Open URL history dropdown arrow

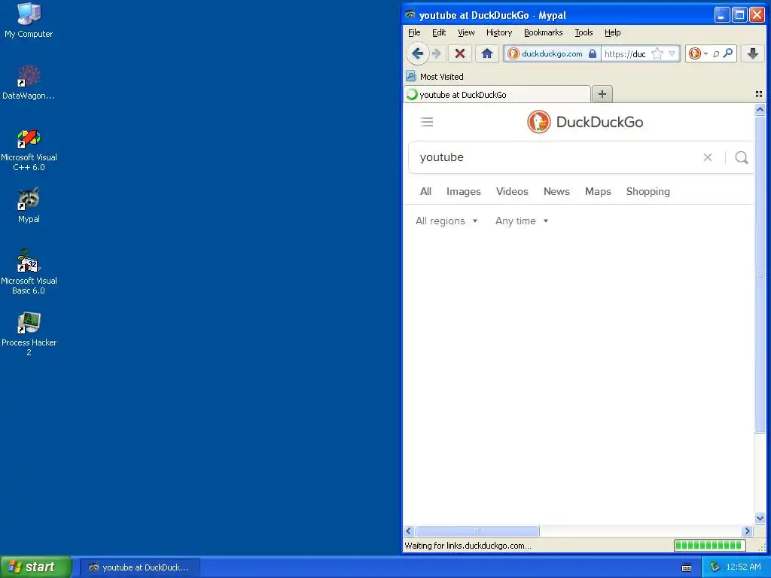coord(672,53)
